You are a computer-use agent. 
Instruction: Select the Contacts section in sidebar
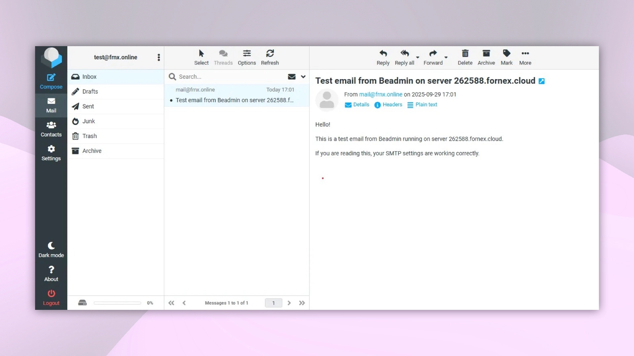[51, 129]
